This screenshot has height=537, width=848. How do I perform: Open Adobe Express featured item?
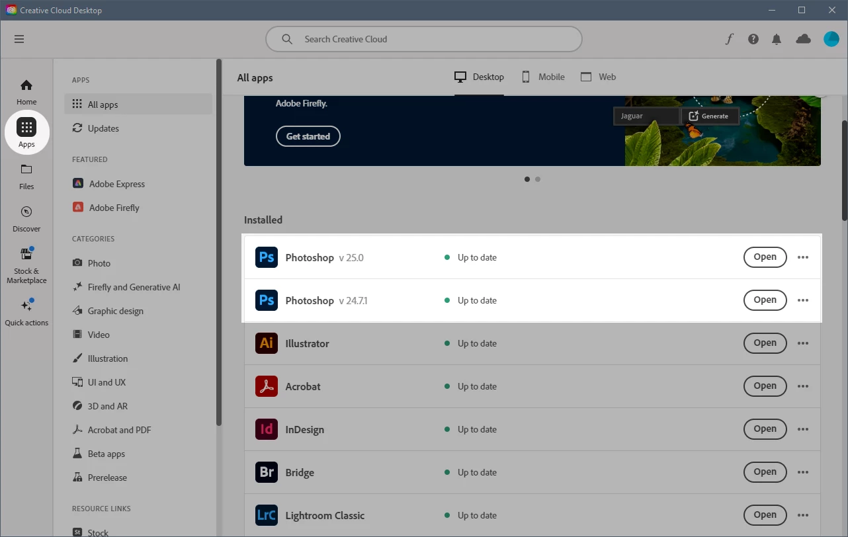tap(138, 184)
